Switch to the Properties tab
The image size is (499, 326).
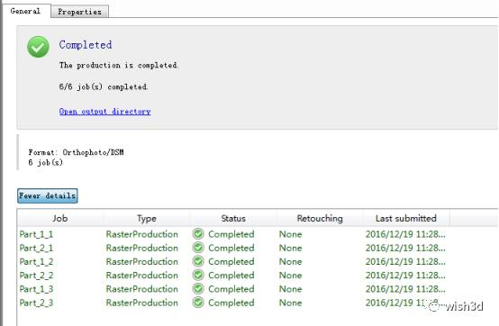tap(79, 12)
